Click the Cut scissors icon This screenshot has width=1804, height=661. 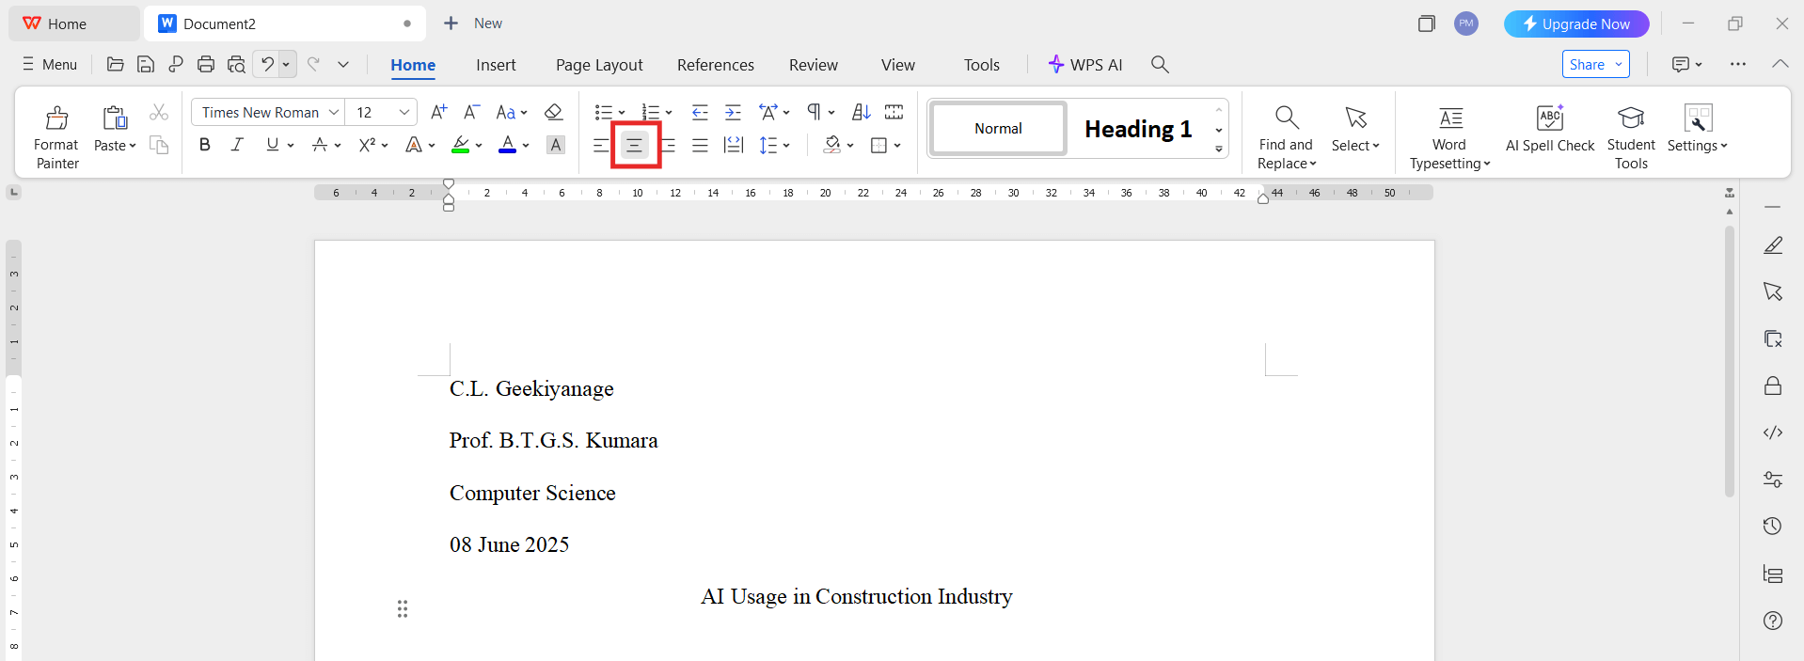159,112
